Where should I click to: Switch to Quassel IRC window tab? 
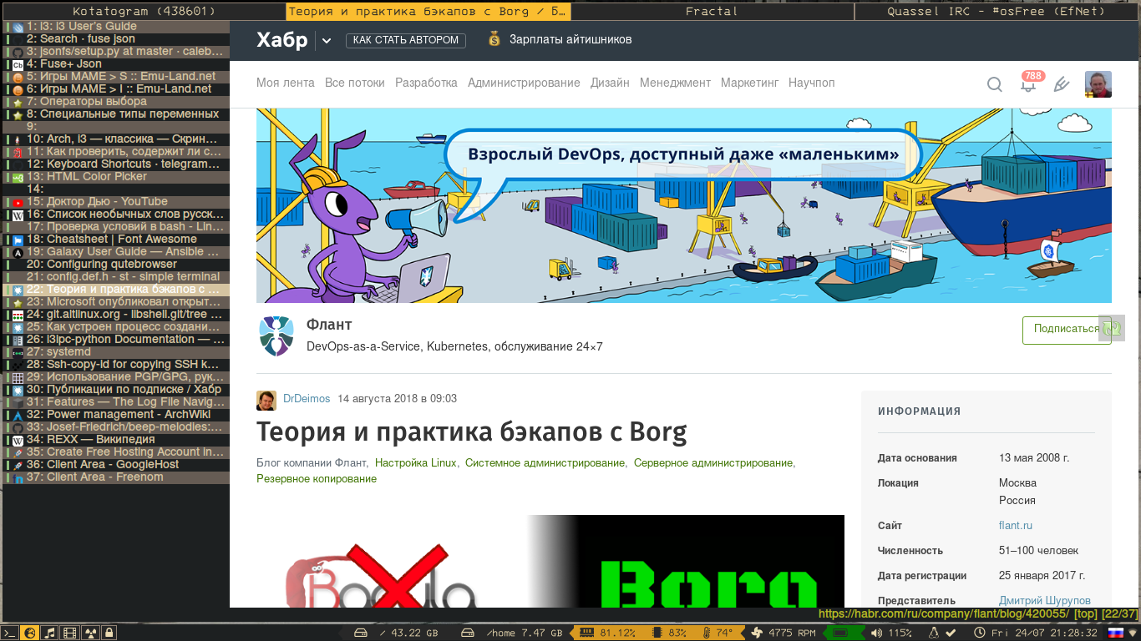[x=997, y=12]
